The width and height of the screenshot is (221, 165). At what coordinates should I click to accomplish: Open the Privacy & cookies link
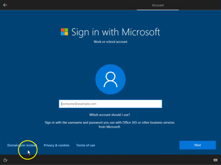point(56,145)
